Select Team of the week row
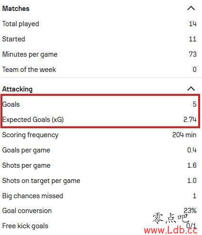This screenshot has width=202, height=235. pyautogui.click(x=100, y=70)
